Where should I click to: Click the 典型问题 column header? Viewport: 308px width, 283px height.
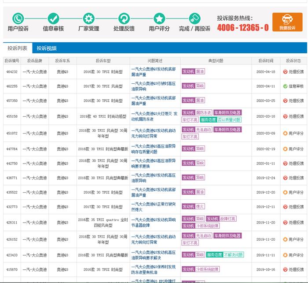pyautogui.click(x=216, y=61)
